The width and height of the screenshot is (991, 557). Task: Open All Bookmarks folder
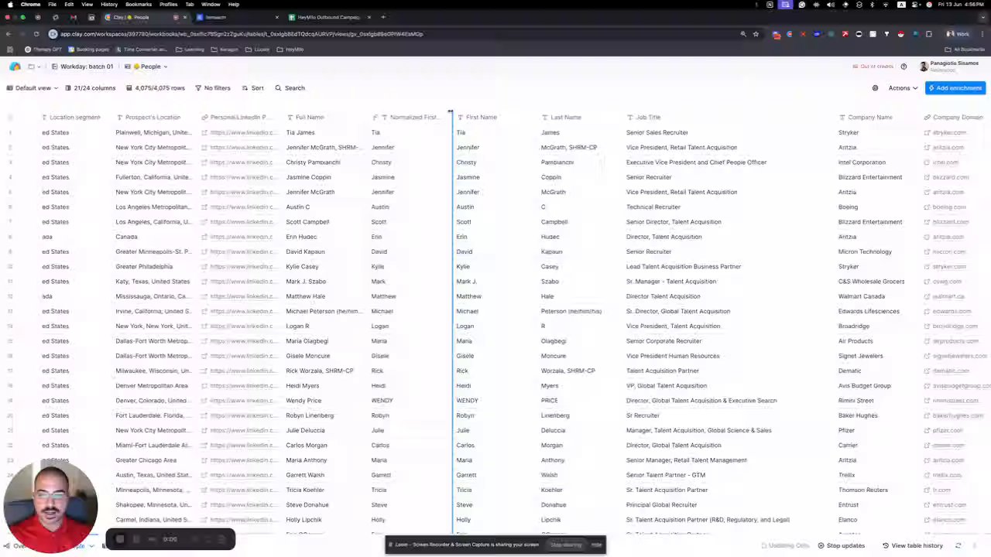coord(965,50)
